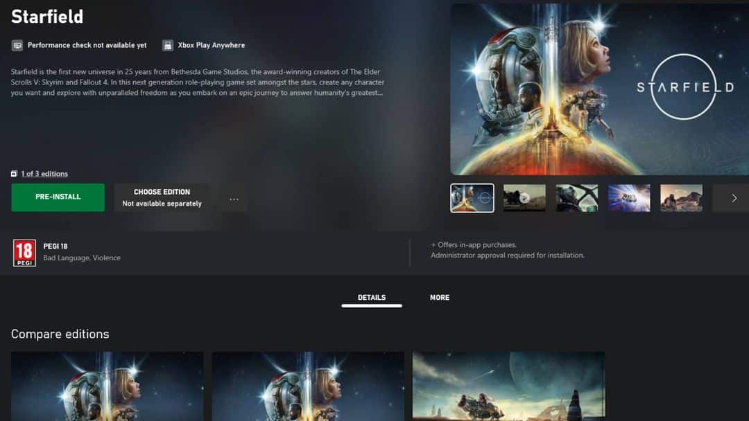Screen dimensions: 749x421
Task: Click the 'Bad Language, Violence' descriptor text
Action: (82, 258)
